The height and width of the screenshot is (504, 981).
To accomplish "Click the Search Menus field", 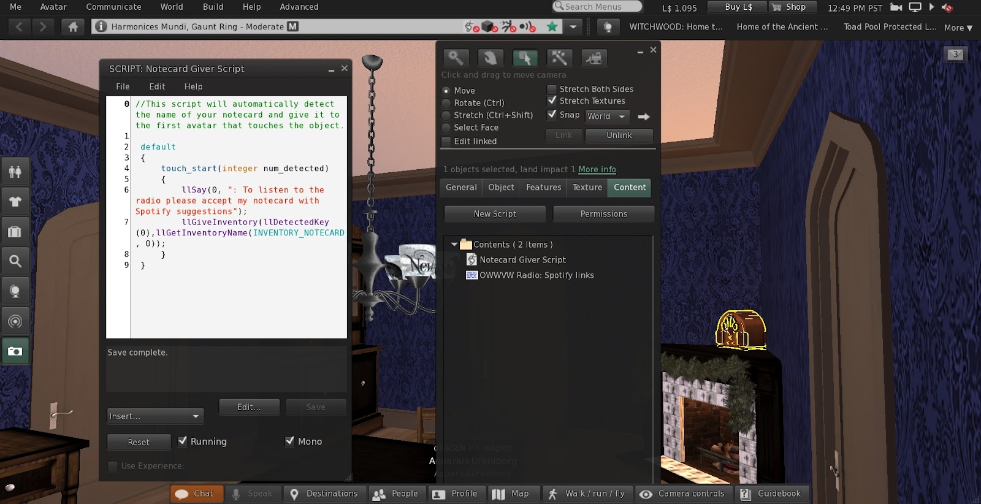I will pyautogui.click(x=597, y=7).
